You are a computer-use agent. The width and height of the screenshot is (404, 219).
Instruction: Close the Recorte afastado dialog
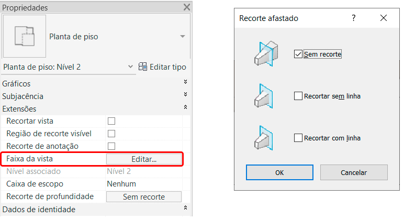tap(384, 18)
